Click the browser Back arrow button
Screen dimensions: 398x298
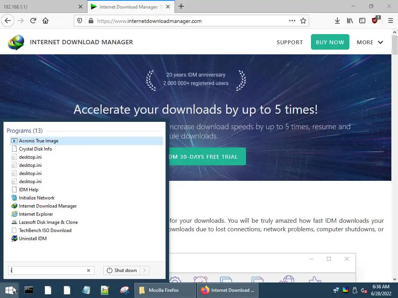(x=8, y=21)
